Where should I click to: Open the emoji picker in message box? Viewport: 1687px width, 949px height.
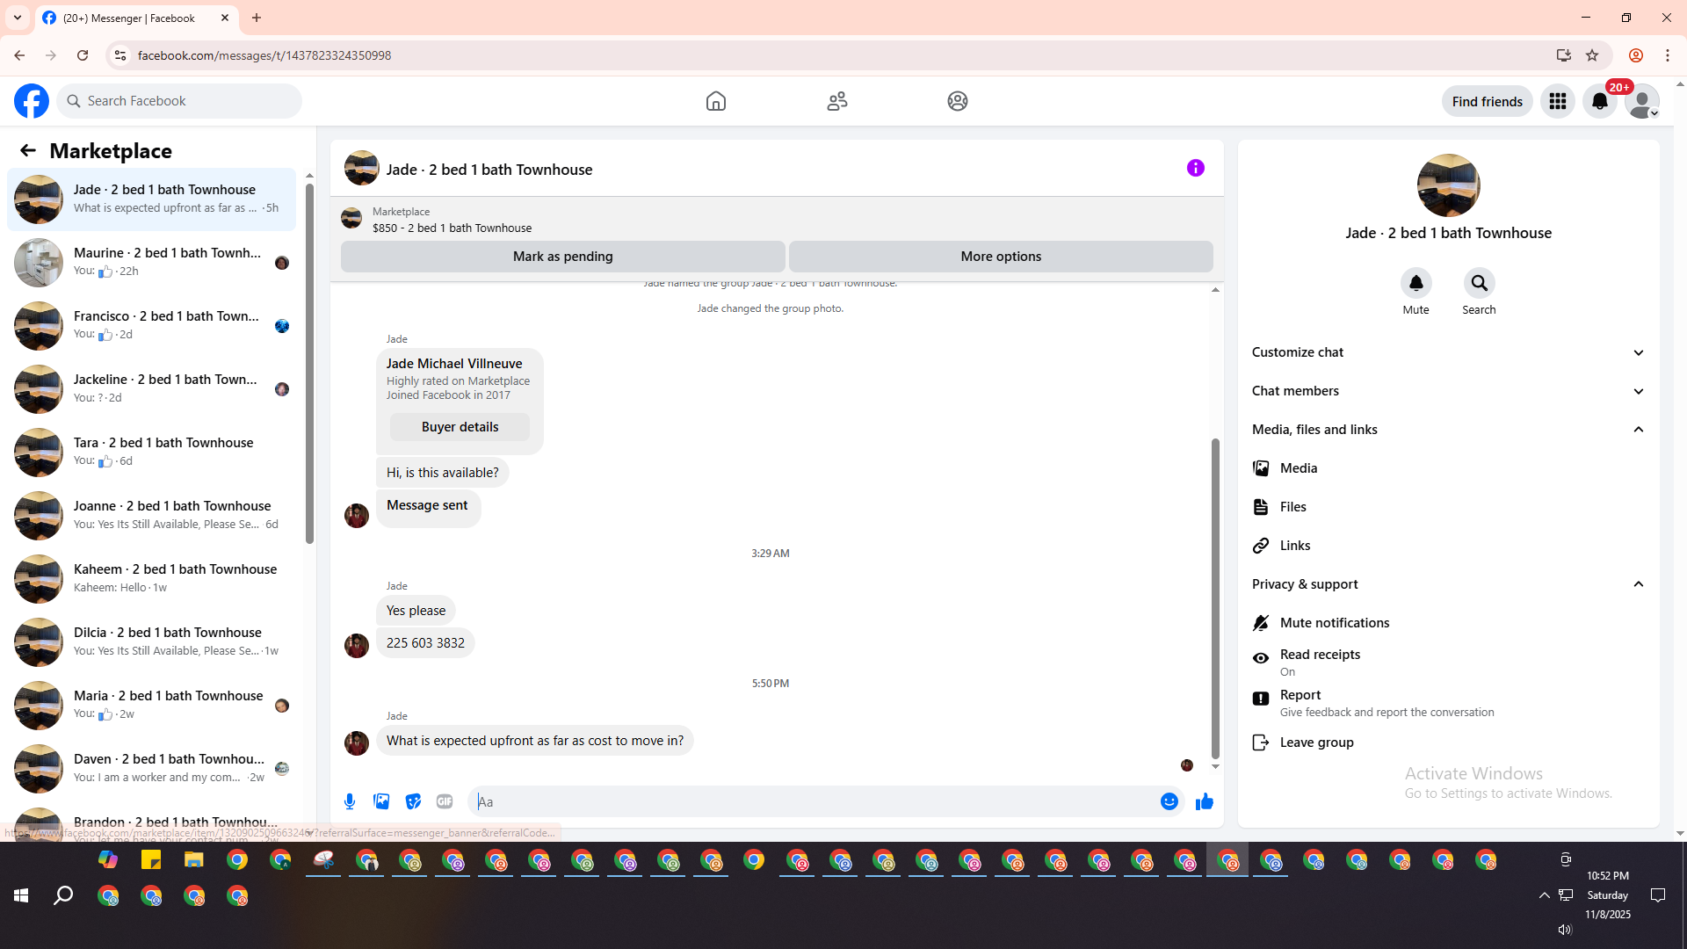(x=1169, y=801)
